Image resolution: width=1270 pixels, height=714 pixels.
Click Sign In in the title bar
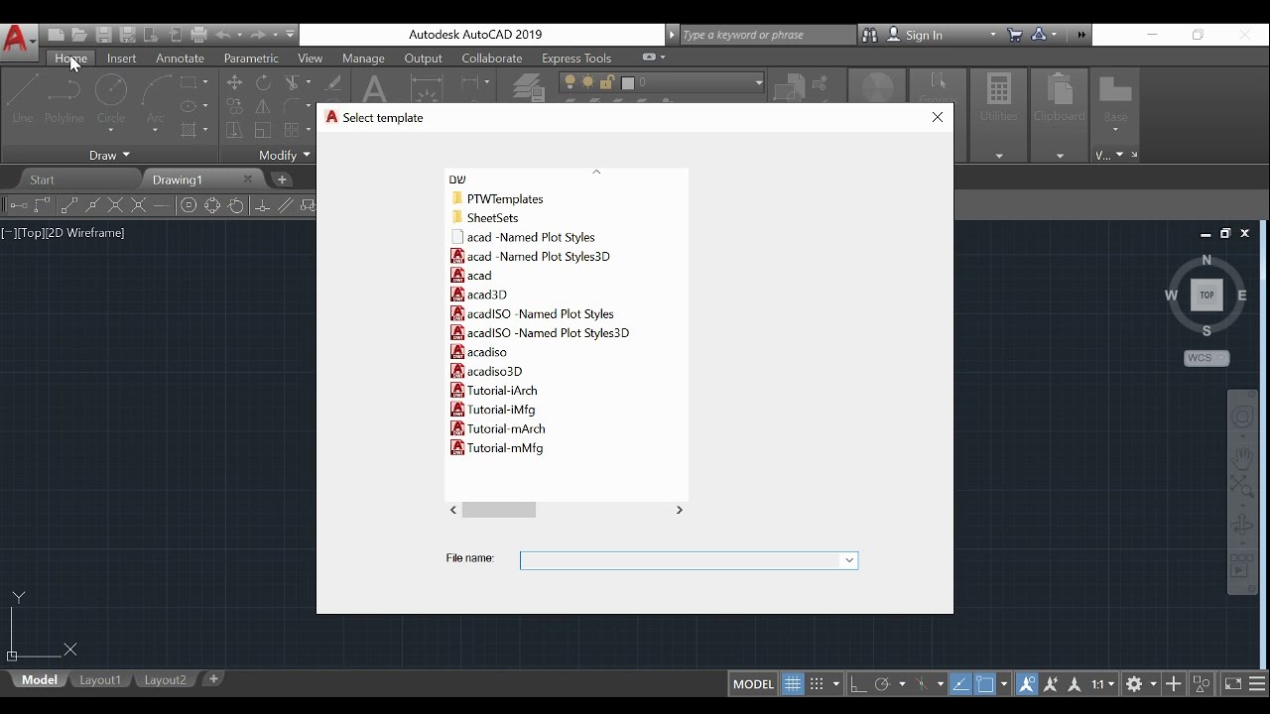tap(924, 35)
